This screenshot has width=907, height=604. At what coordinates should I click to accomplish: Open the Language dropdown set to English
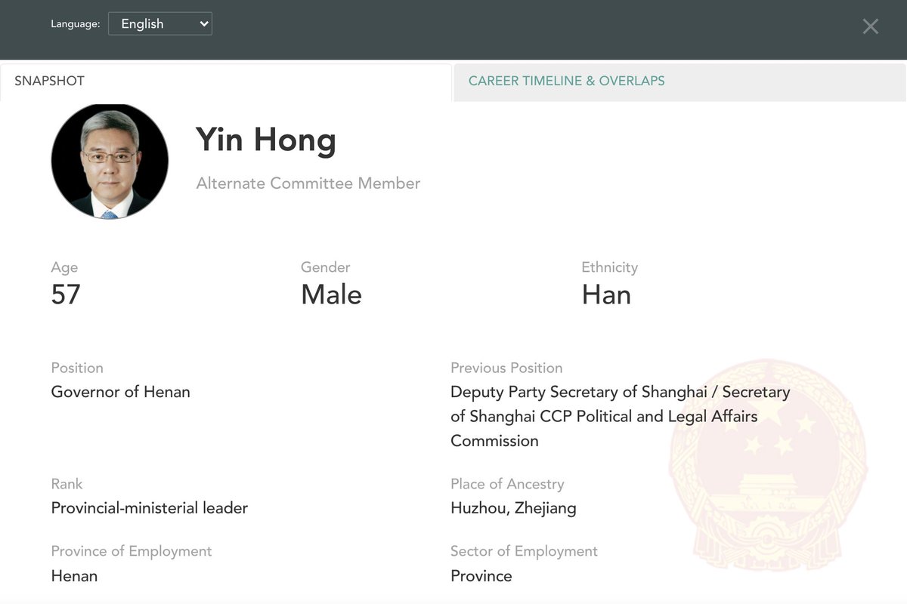160,23
